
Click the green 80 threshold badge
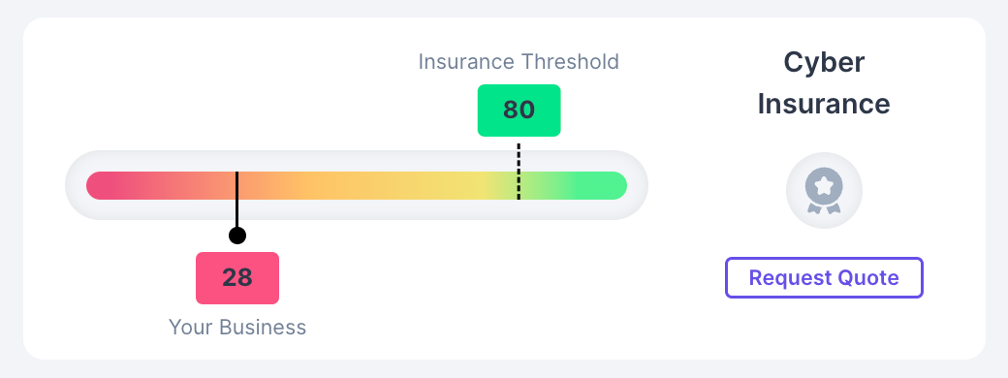coord(519,110)
